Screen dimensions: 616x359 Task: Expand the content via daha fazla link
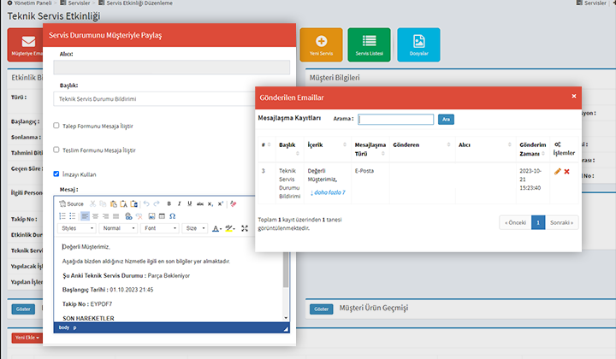click(x=326, y=192)
